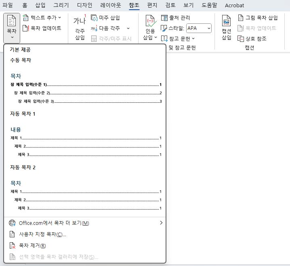Expand the 참고 문헌 dropdown

[193, 39]
